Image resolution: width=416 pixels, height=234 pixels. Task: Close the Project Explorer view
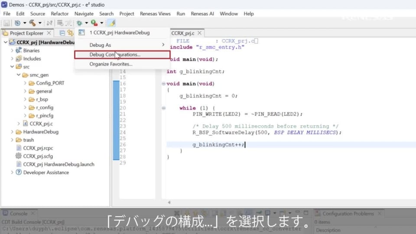pos(49,33)
